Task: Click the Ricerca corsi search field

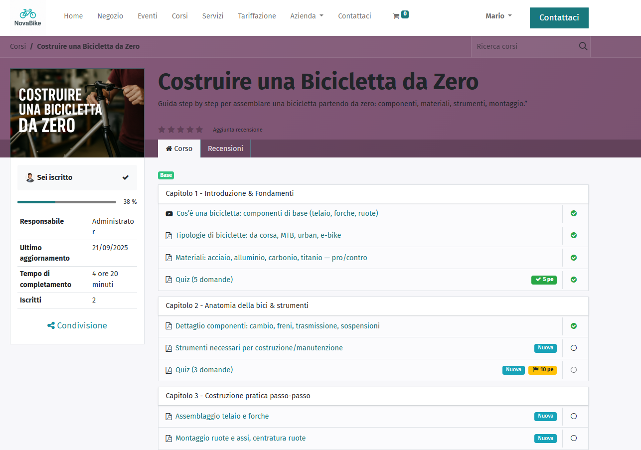Action: click(523, 46)
